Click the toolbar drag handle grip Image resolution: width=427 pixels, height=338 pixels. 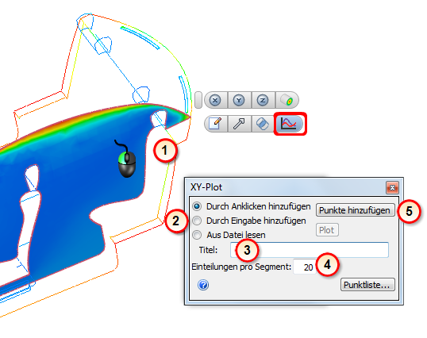[x=198, y=100]
